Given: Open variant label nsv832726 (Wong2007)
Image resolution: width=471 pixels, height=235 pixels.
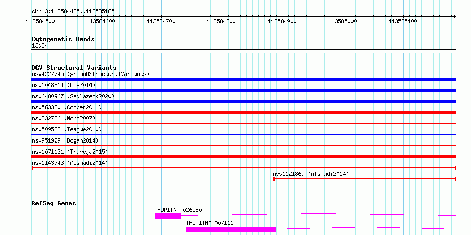Looking at the screenshot, I should tap(64, 118).
